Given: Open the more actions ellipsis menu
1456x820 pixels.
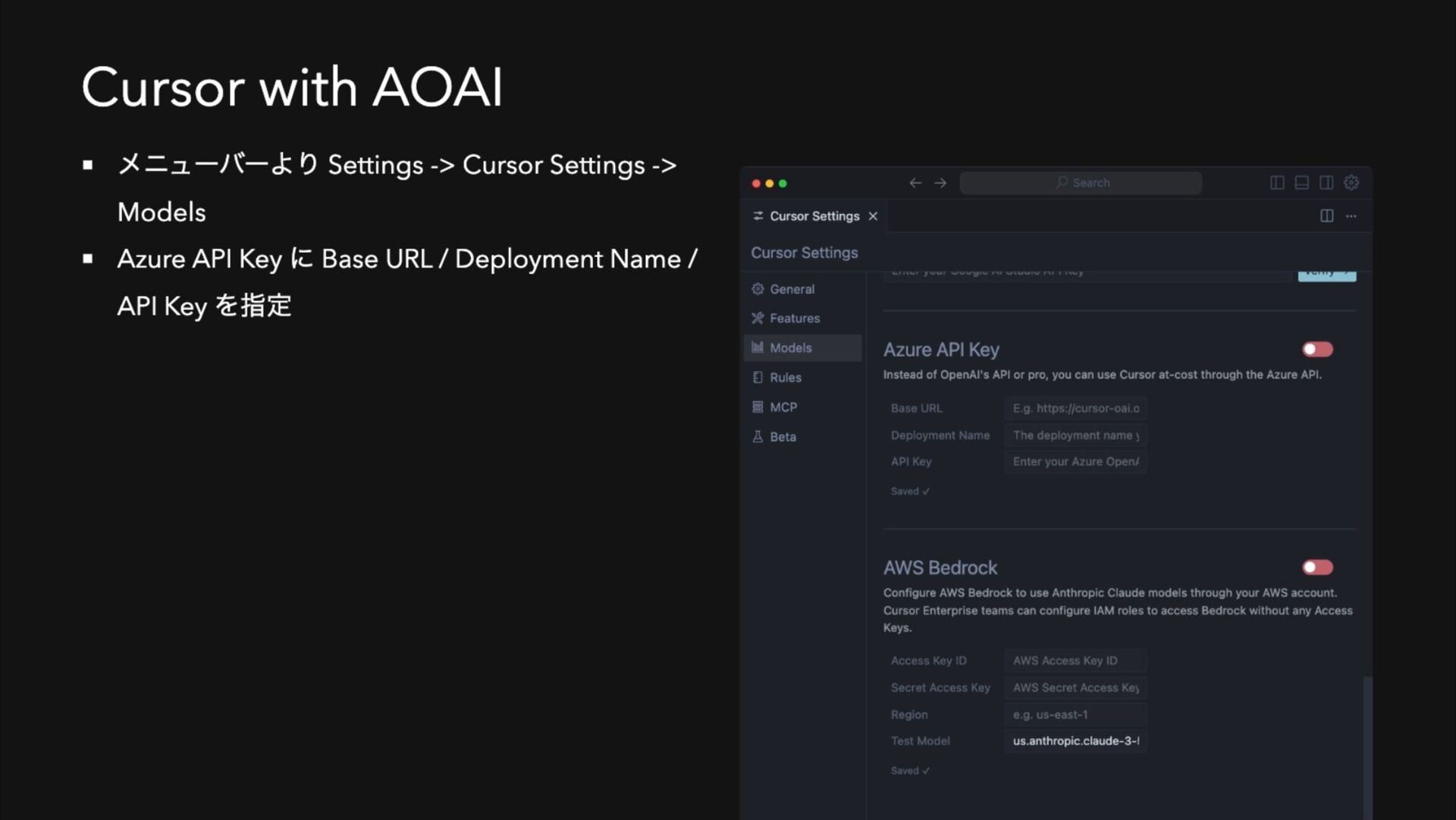Looking at the screenshot, I should [x=1351, y=216].
